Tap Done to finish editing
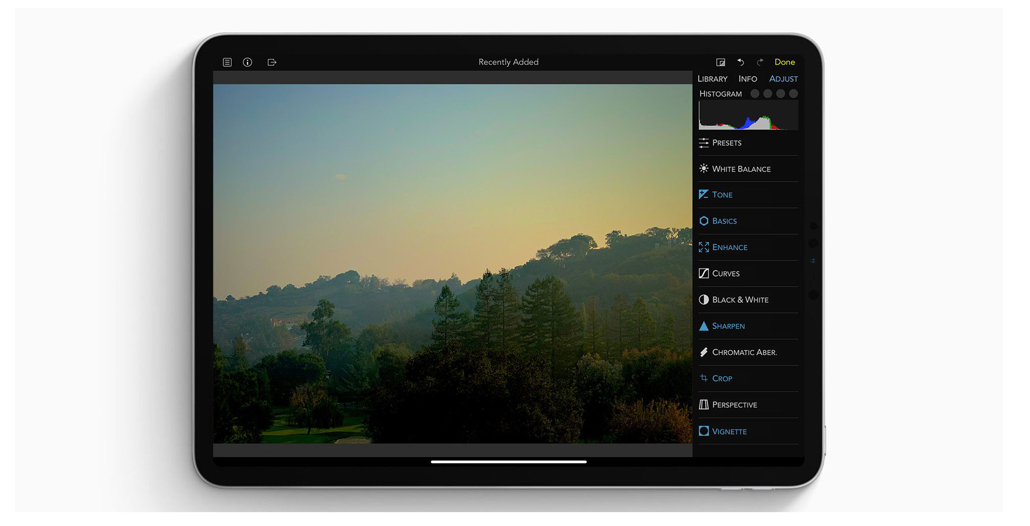 (x=785, y=62)
